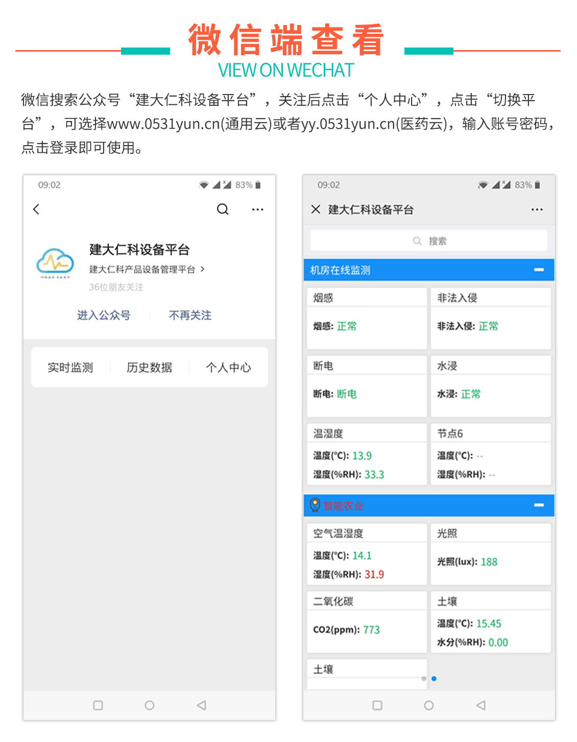Open search with the magnifier icon in left phone
Screen dimensions: 577x742
point(223,209)
